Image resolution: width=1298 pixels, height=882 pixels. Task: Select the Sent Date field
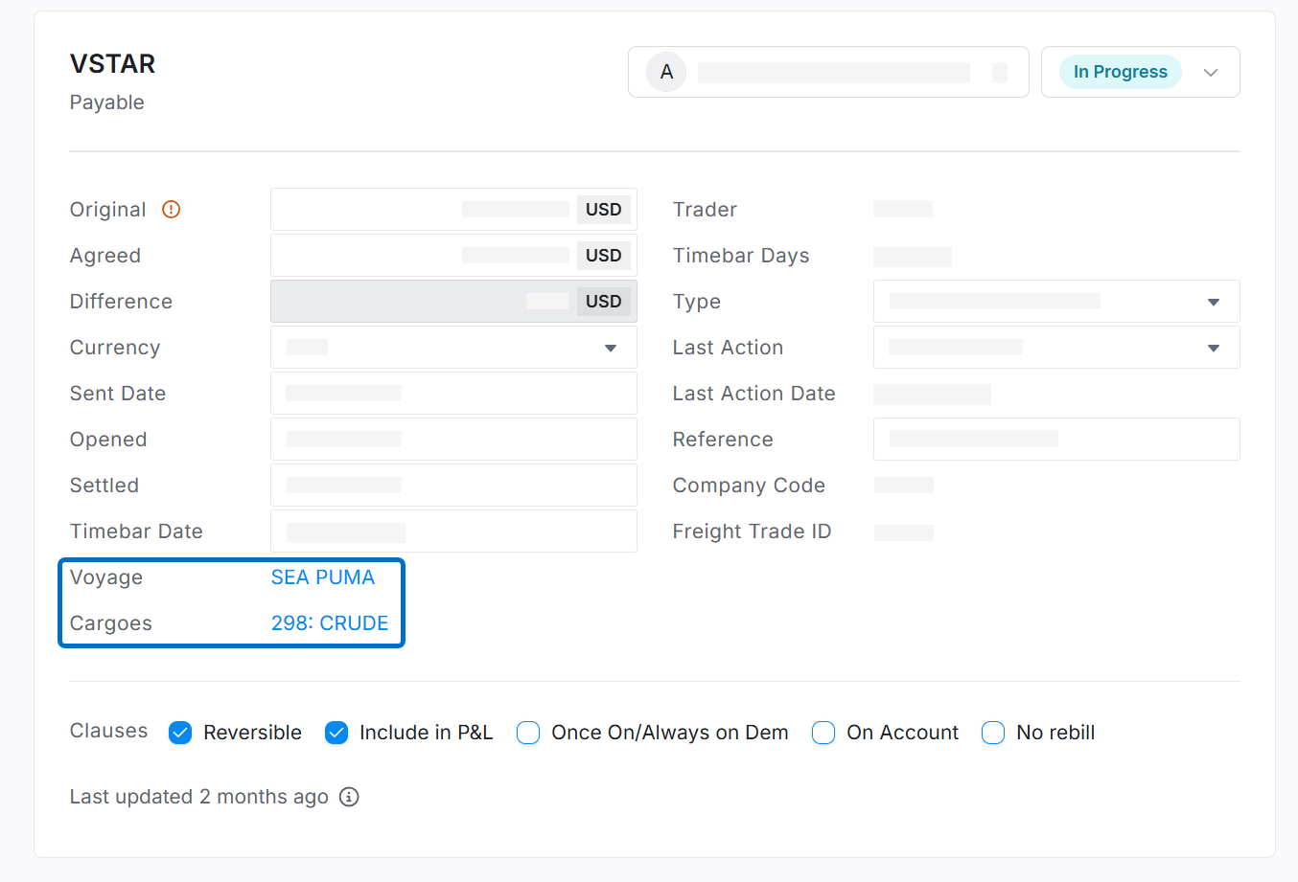pos(452,394)
